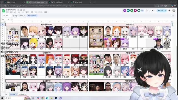This screenshot has width=178, height=100.
Task: Open Photoshop from the taskbar
Action: pos(56,98)
